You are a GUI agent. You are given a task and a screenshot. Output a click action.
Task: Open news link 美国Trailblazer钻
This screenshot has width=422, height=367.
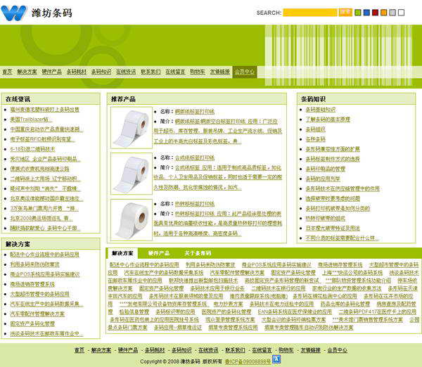click(x=31, y=120)
